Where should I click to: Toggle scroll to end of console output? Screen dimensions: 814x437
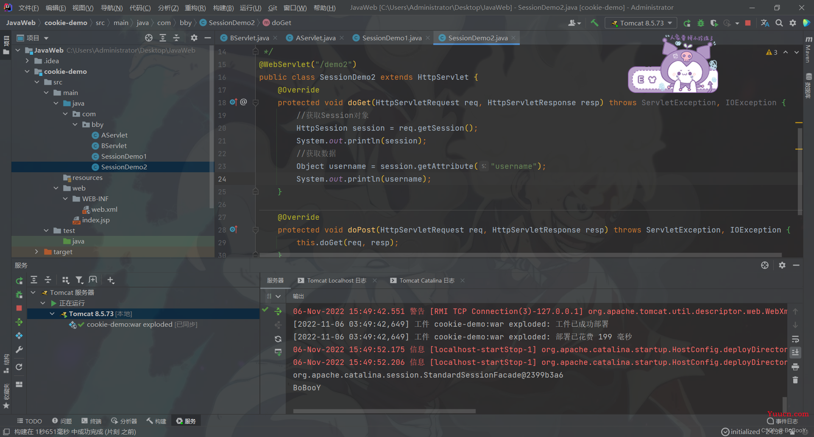point(795,352)
